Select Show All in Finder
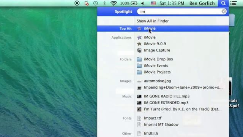This screenshot has width=243, height=137. [153, 21]
